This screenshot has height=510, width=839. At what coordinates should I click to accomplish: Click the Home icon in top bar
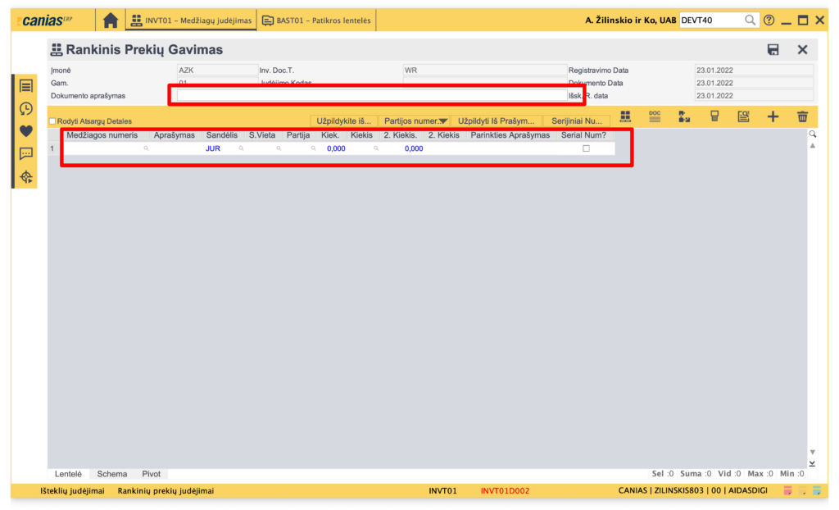click(x=110, y=20)
